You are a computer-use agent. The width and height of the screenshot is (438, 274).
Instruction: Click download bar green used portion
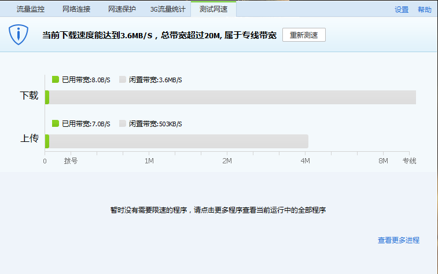[47, 97]
